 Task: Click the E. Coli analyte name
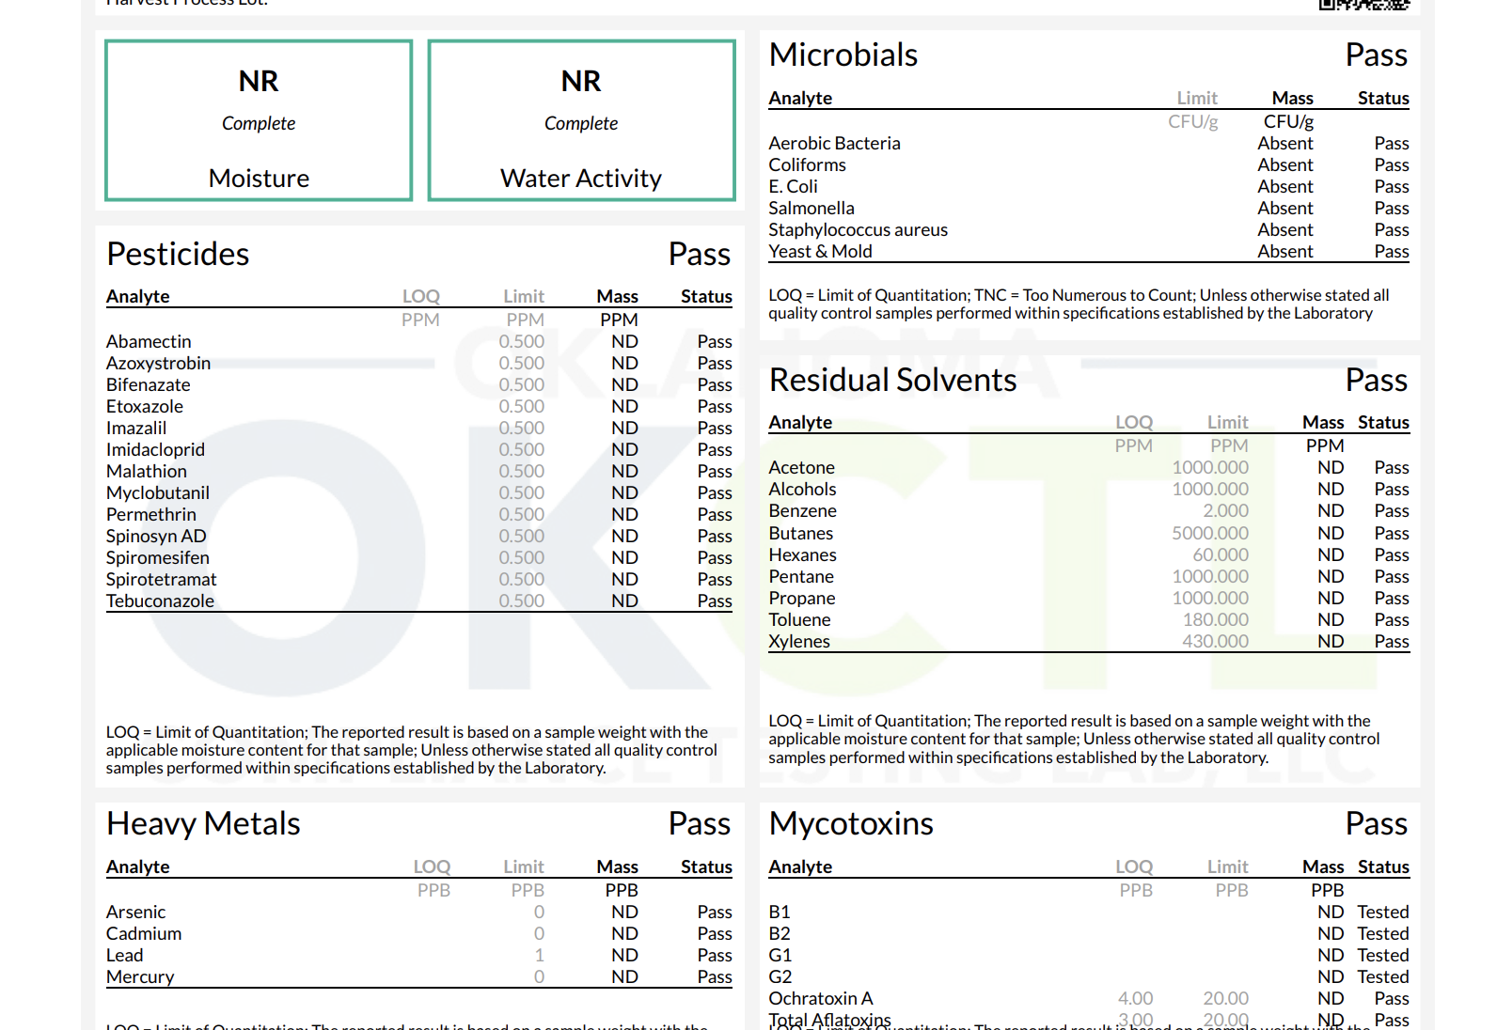click(793, 186)
